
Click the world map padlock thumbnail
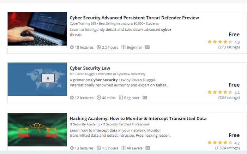pyautogui.click(x=37, y=79)
